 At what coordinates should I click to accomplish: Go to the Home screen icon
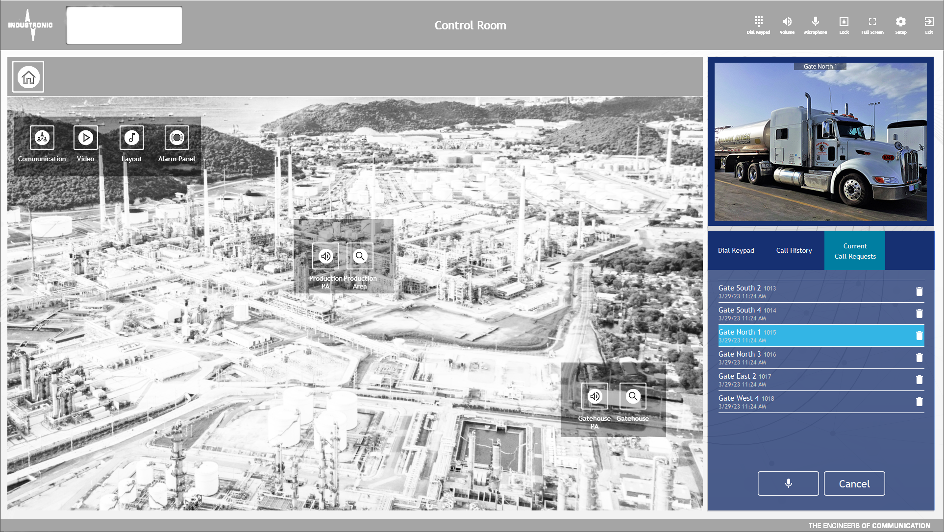(28, 77)
